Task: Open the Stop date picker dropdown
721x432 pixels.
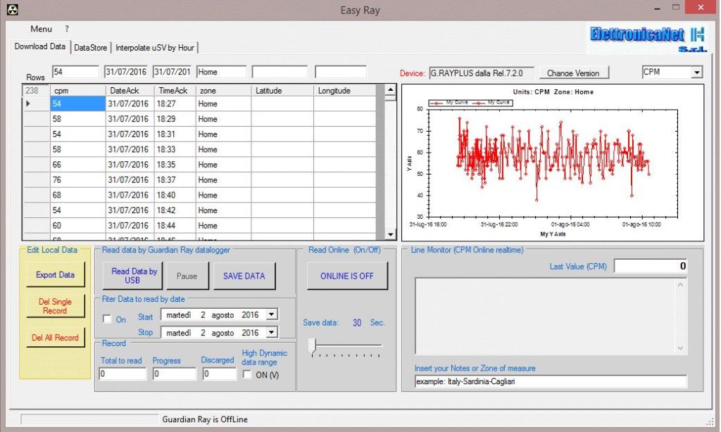Action: (272, 332)
